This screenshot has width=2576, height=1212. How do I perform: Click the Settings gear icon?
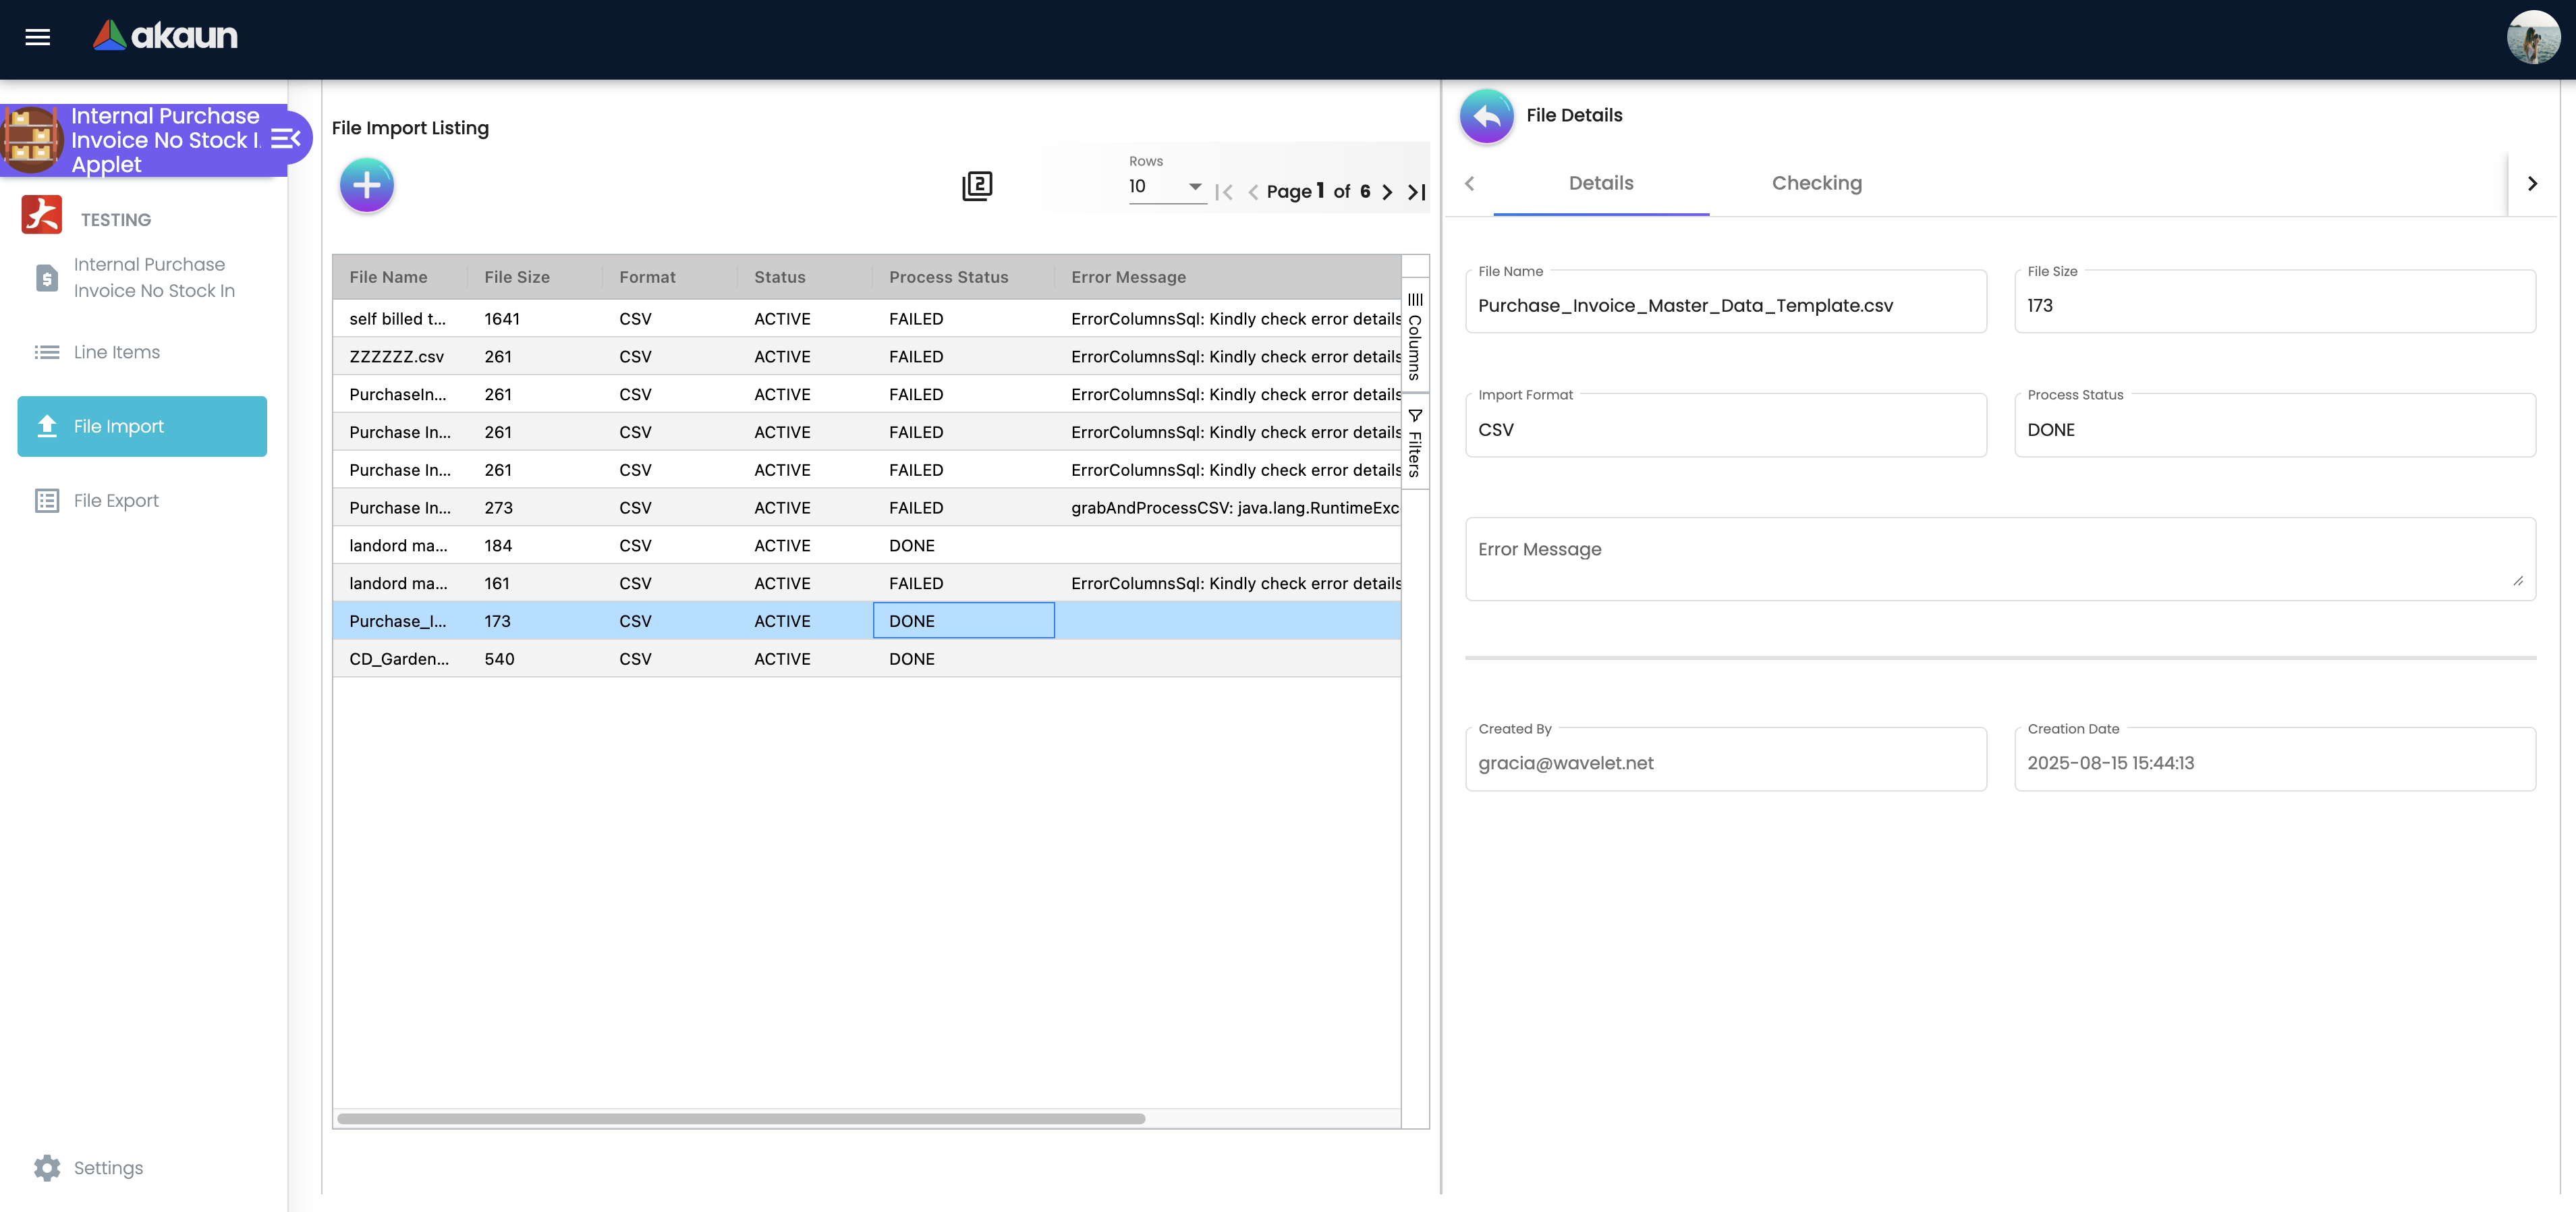click(47, 1168)
